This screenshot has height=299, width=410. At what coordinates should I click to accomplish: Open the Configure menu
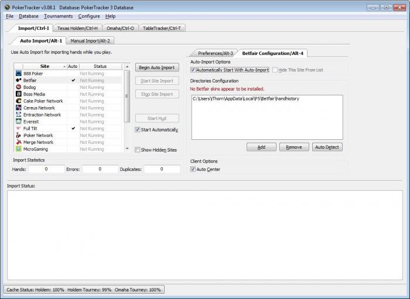(x=89, y=16)
